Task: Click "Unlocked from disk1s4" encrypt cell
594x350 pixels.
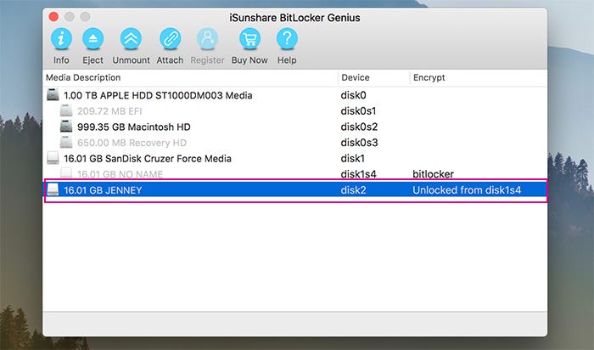Action: click(x=467, y=189)
